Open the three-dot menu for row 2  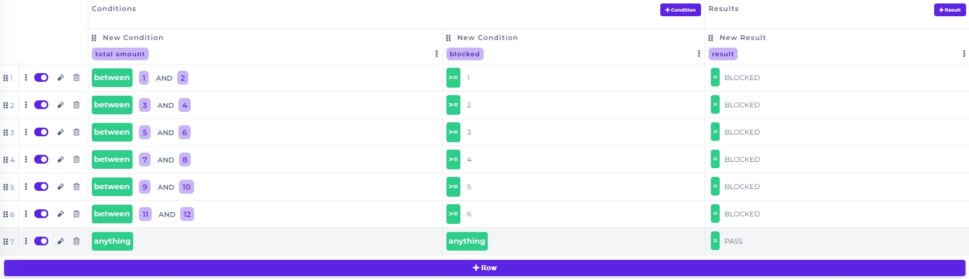(x=26, y=105)
